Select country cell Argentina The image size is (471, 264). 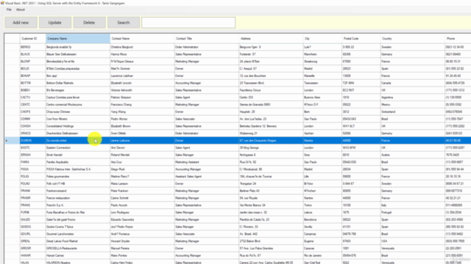(x=413, y=98)
